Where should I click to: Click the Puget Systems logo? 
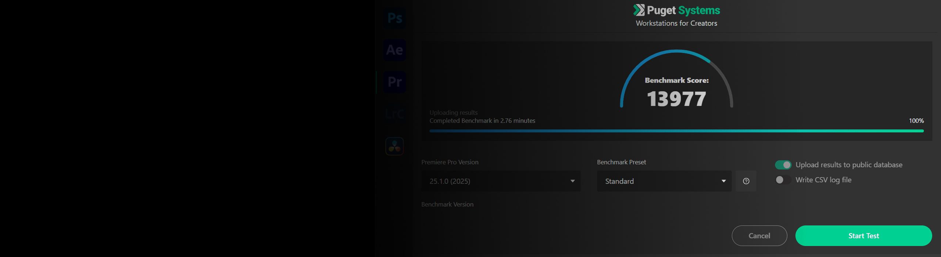point(676,10)
